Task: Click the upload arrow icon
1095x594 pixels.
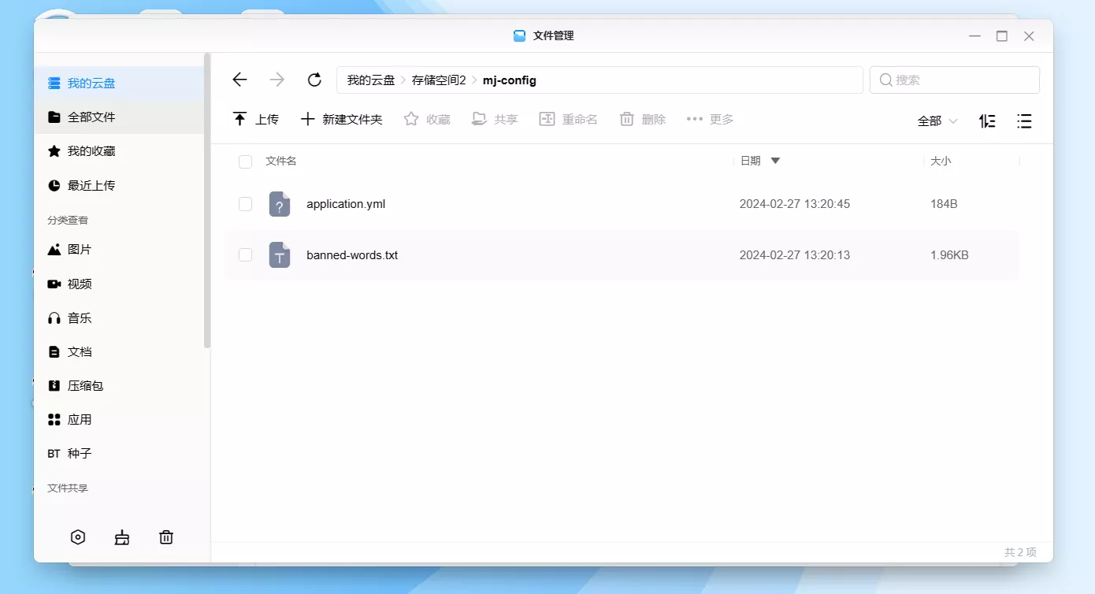Action: (239, 119)
